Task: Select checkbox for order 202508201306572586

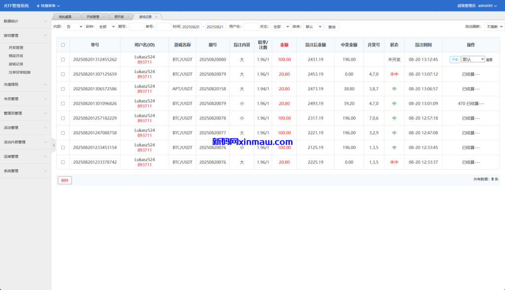Action: click(63, 89)
